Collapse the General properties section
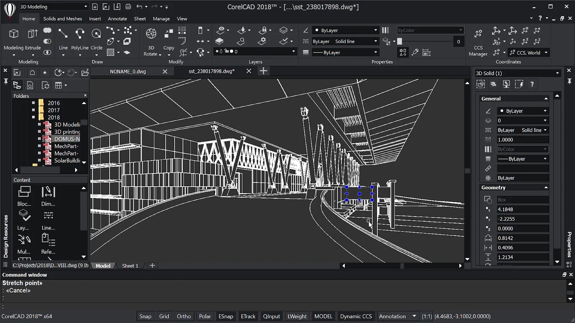 coord(546,98)
